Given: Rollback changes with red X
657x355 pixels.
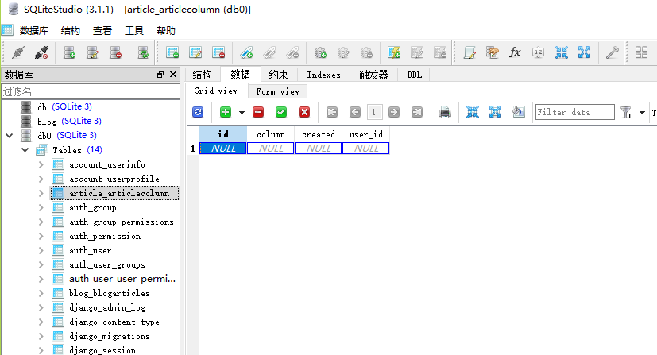Looking at the screenshot, I should (x=304, y=112).
